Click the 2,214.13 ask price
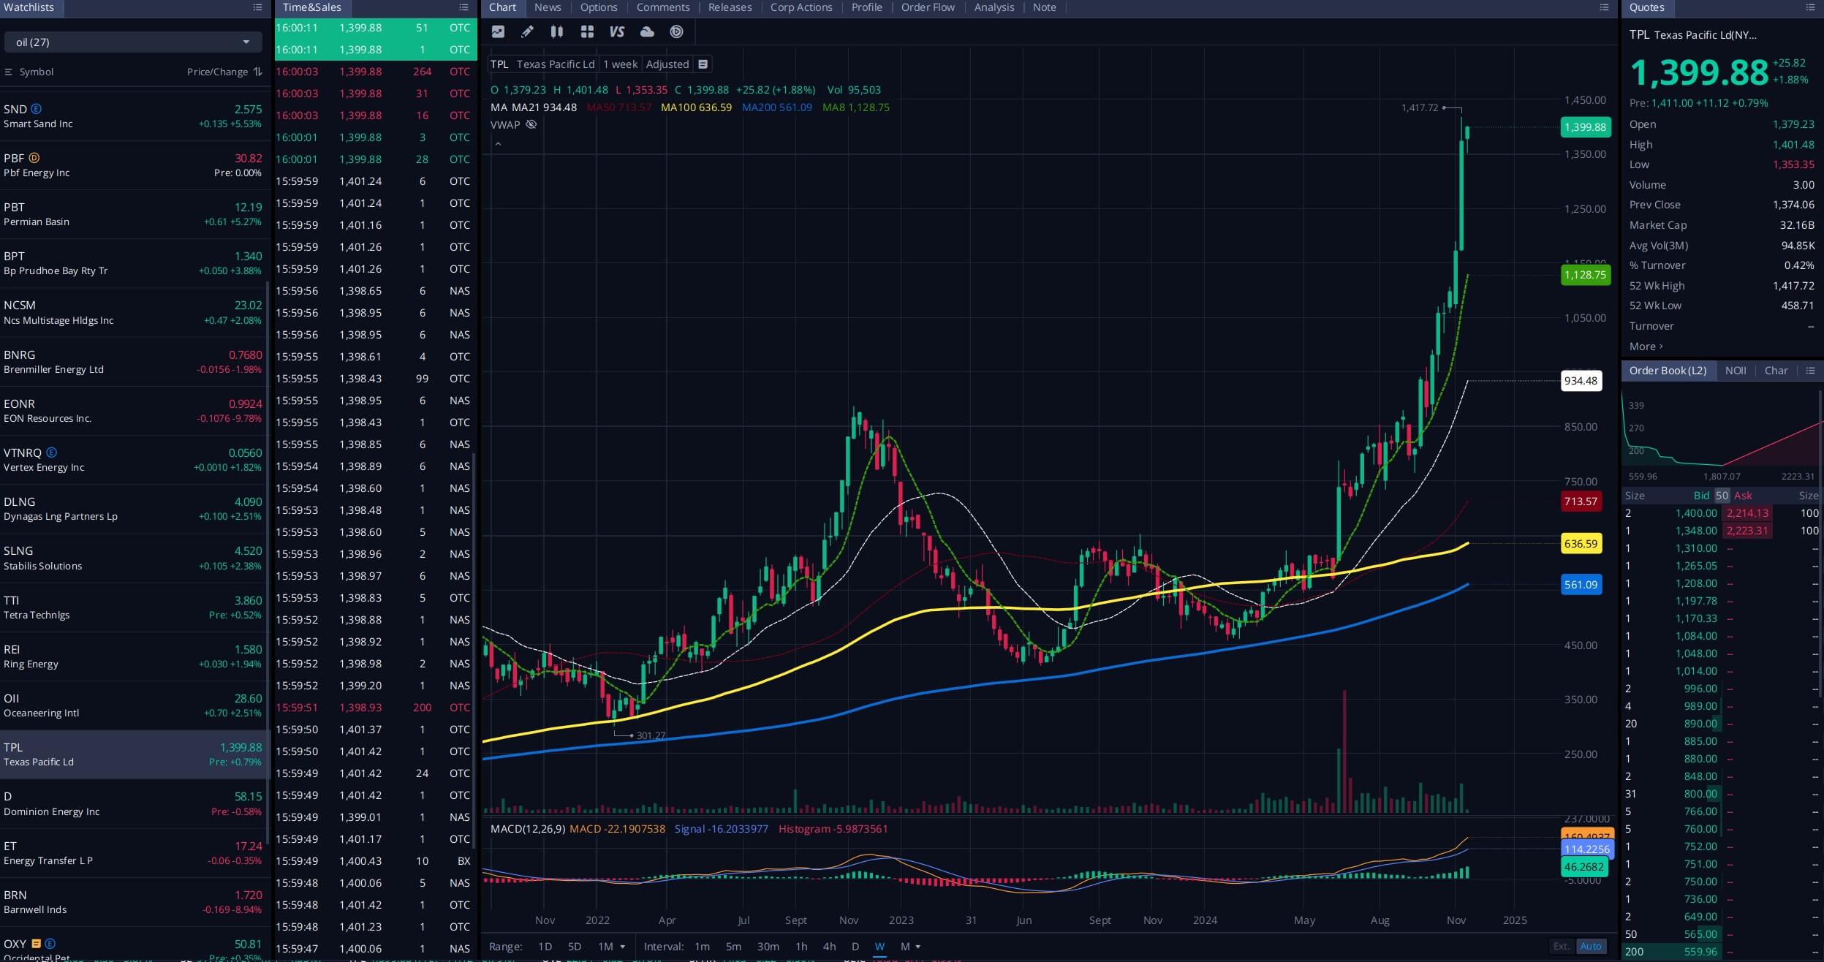This screenshot has width=1824, height=962. tap(1747, 513)
